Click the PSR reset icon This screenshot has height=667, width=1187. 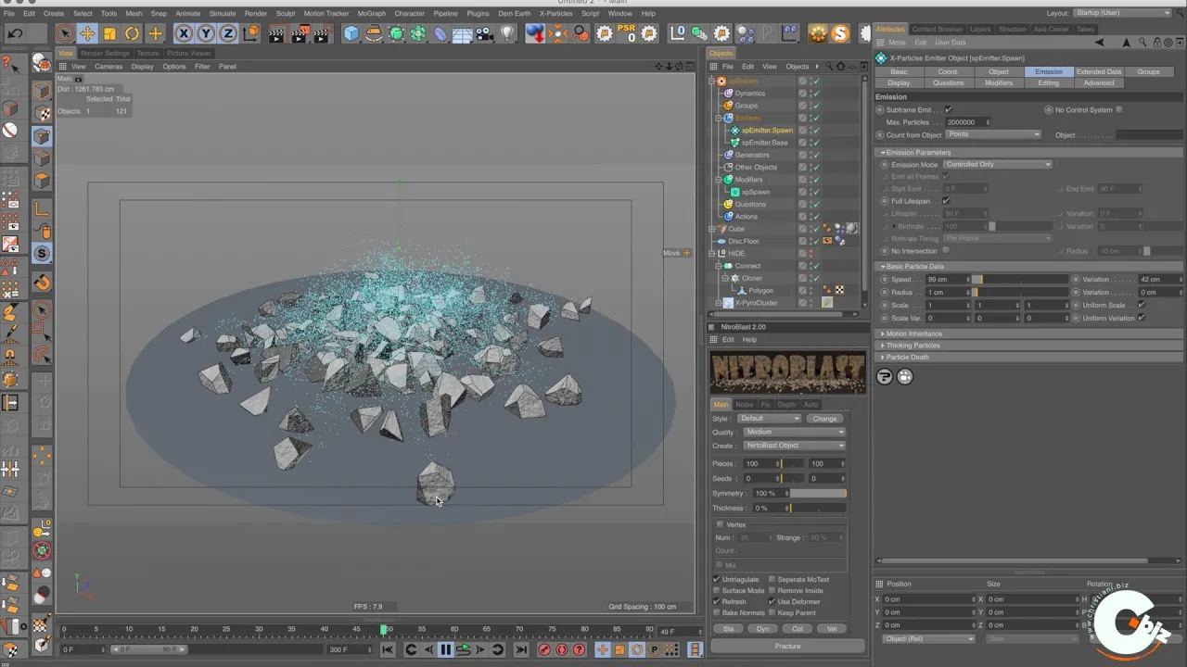[627, 33]
